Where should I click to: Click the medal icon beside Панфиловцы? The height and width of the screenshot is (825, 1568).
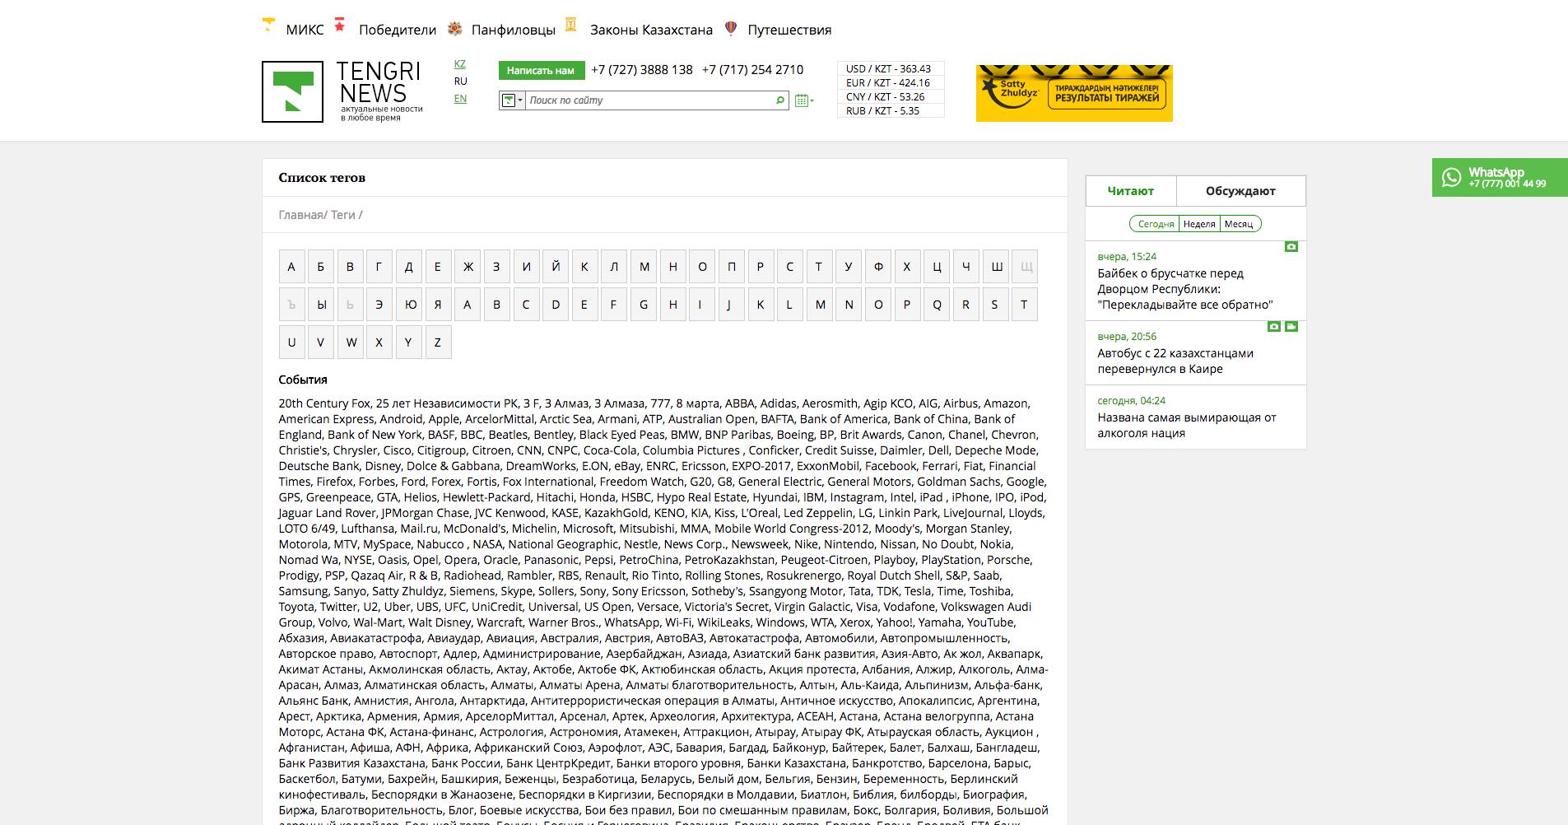[455, 29]
